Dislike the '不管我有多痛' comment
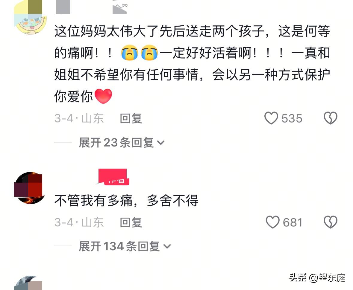 point(330,222)
